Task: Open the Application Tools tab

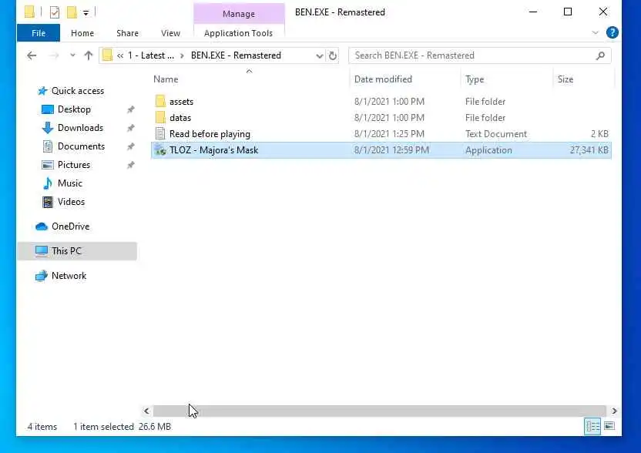Action: (x=238, y=33)
